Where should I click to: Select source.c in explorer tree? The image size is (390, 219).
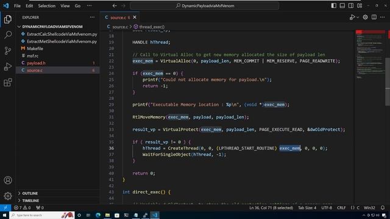(x=58, y=71)
